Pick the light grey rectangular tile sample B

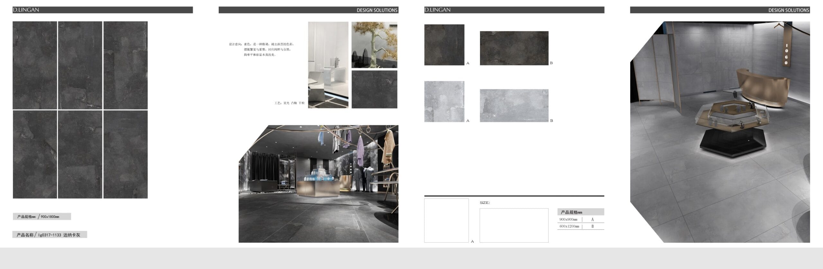(x=514, y=105)
